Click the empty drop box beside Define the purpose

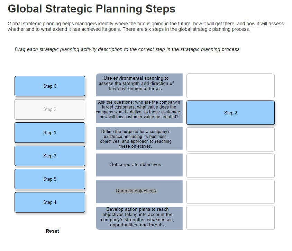(x=230, y=139)
